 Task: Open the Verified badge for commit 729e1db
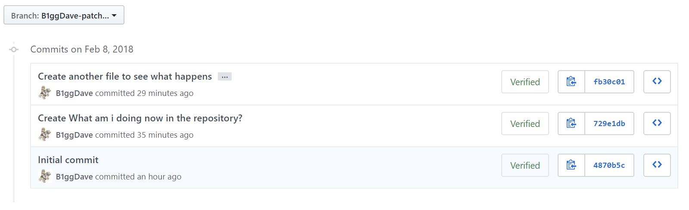pyautogui.click(x=525, y=124)
